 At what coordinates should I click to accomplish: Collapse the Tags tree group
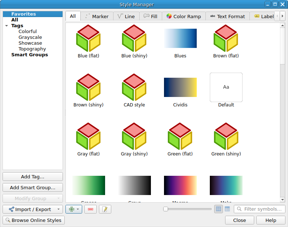(7, 26)
